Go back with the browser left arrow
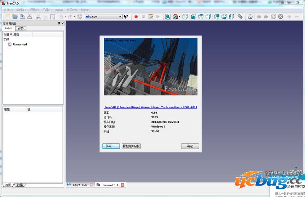The width and height of the screenshot is (305, 197). point(259,17)
